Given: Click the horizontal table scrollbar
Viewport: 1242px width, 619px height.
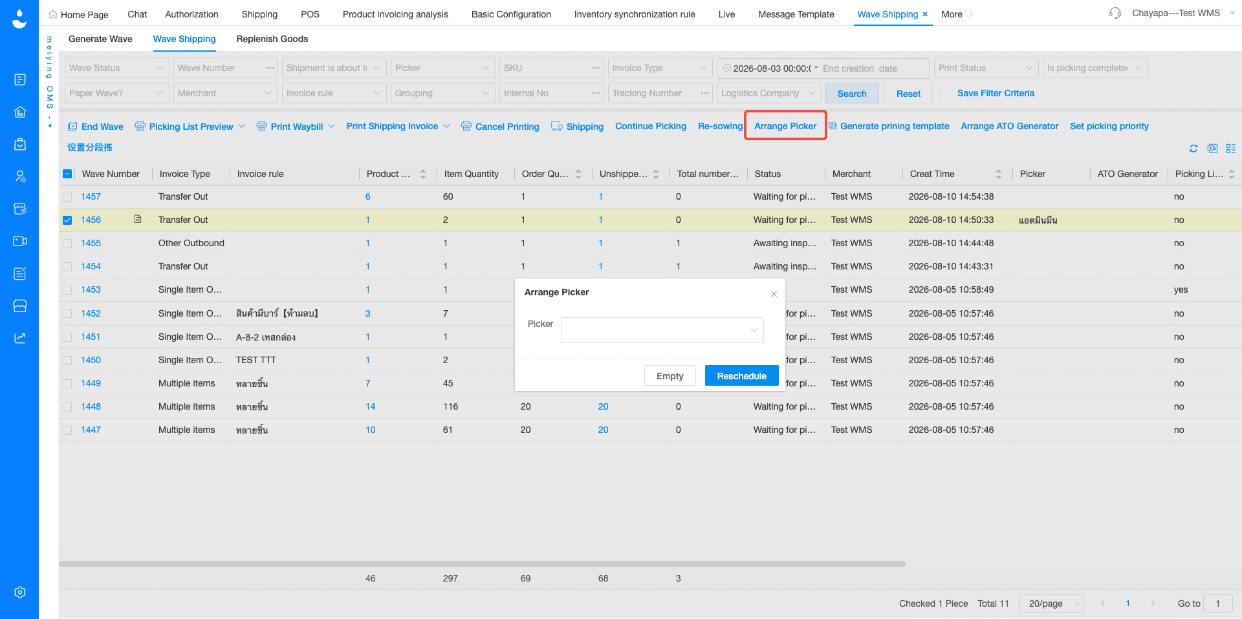Looking at the screenshot, I should (482, 563).
